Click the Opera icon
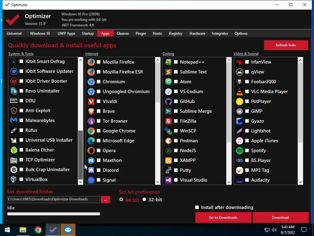Viewport: 314px width, 236px height. pyautogui.click(x=91, y=151)
